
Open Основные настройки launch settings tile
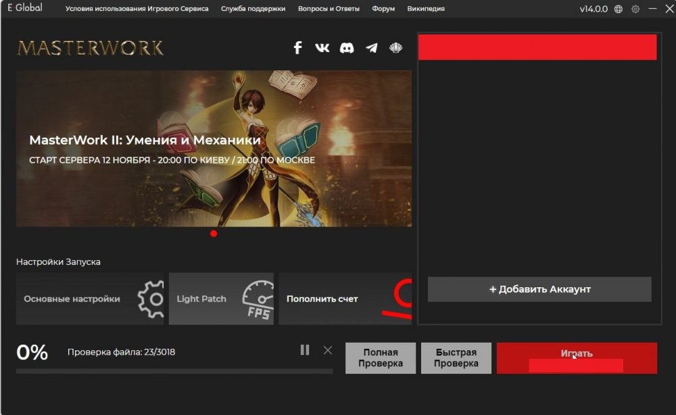click(90, 299)
